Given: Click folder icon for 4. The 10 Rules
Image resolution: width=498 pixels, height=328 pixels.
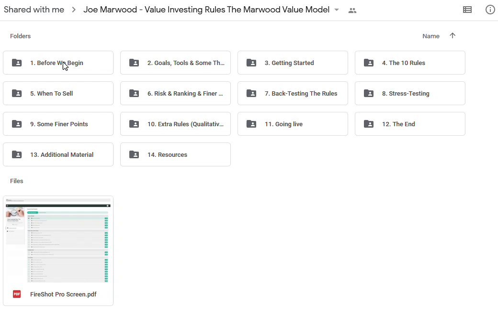Looking at the screenshot, I should pos(369,63).
